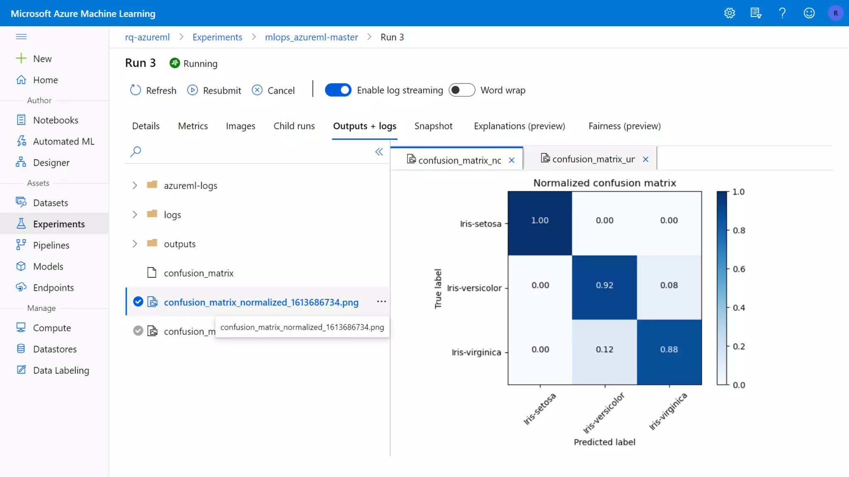Close the confusion_matrix_ur file tab

pyautogui.click(x=645, y=159)
